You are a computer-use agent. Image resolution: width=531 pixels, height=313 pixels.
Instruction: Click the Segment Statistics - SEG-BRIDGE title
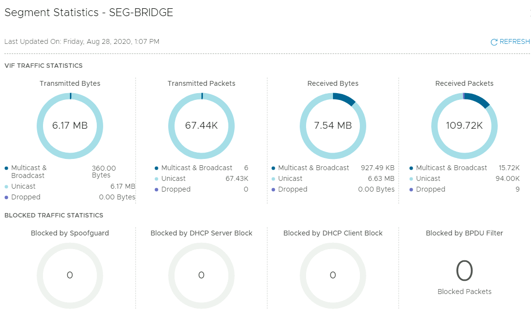click(x=89, y=13)
